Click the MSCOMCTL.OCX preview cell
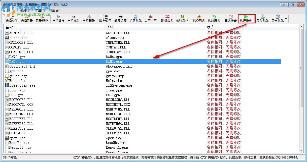This screenshot has width=307, height=162. (x=118, y=104)
